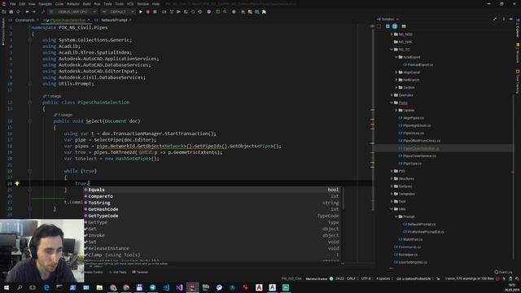This screenshot has width=521, height=293.
Task: Open Visual Studio from Windows taskbar
Action: pyautogui.click(x=179, y=287)
